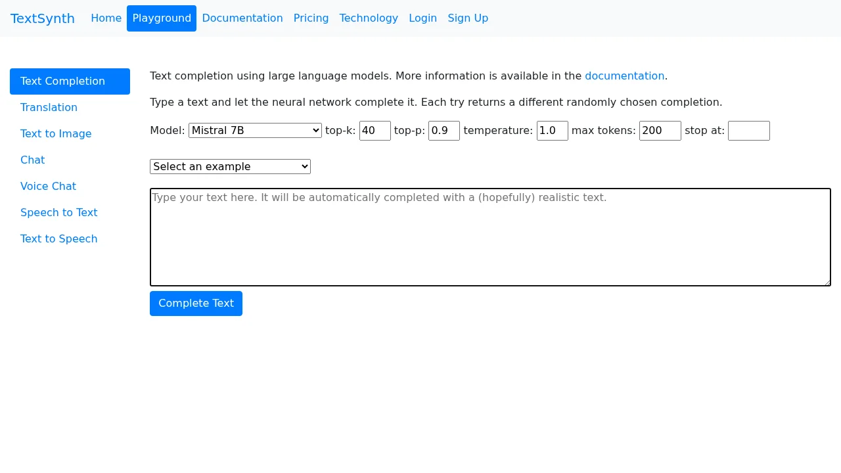Viewport: 841px width, 473px height.
Task: Click the temperature input field
Action: pos(552,130)
